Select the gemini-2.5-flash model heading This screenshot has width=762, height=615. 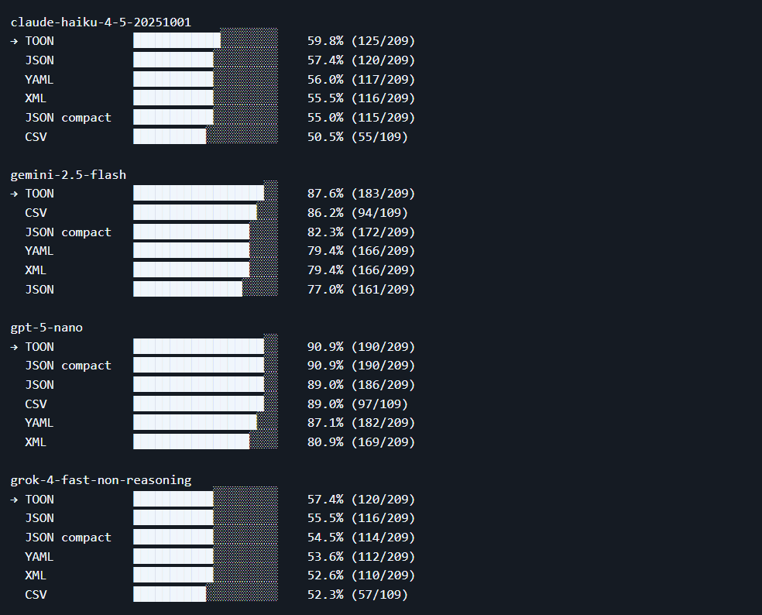point(68,174)
